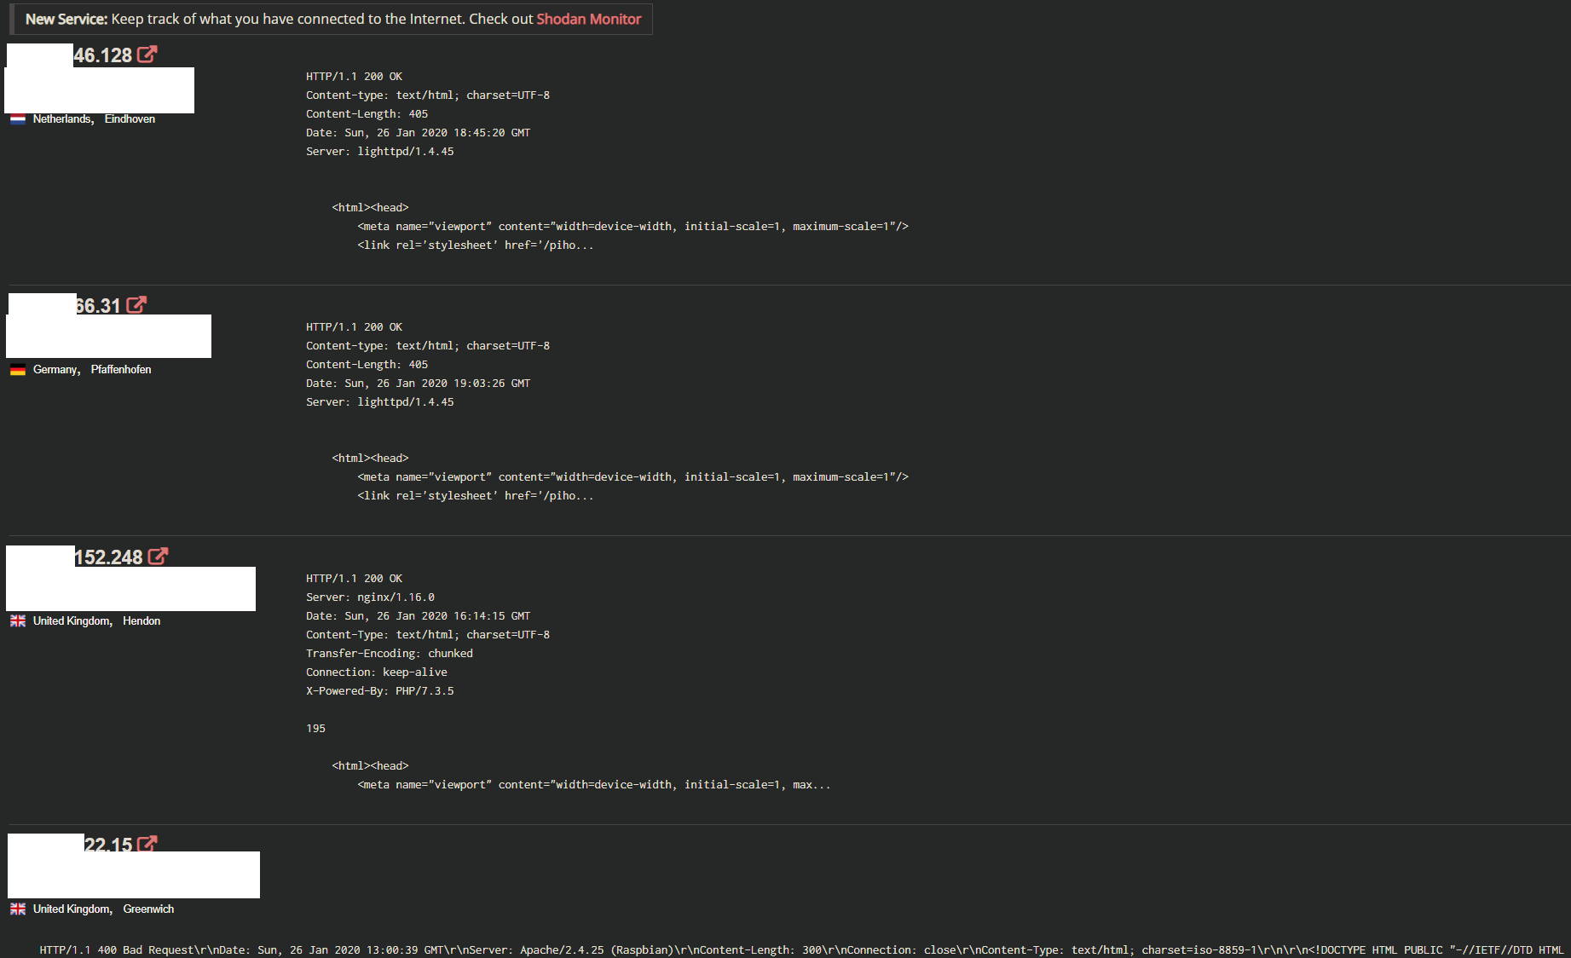Image resolution: width=1571 pixels, height=958 pixels.
Task: Click the UK flag beside Greenwich
Action: tap(18, 909)
